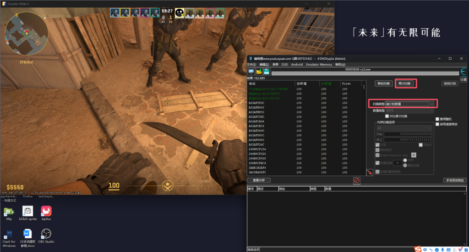This screenshot has height=252, width=469.
Task: Open the 扫描类型 scan type dropdown
Action: click(x=409, y=104)
